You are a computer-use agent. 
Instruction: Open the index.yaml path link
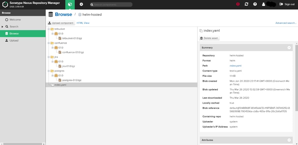pos(235,66)
